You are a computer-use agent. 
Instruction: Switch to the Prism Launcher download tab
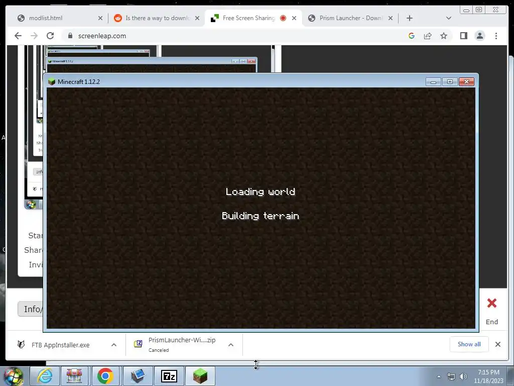[x=351, y=18]
